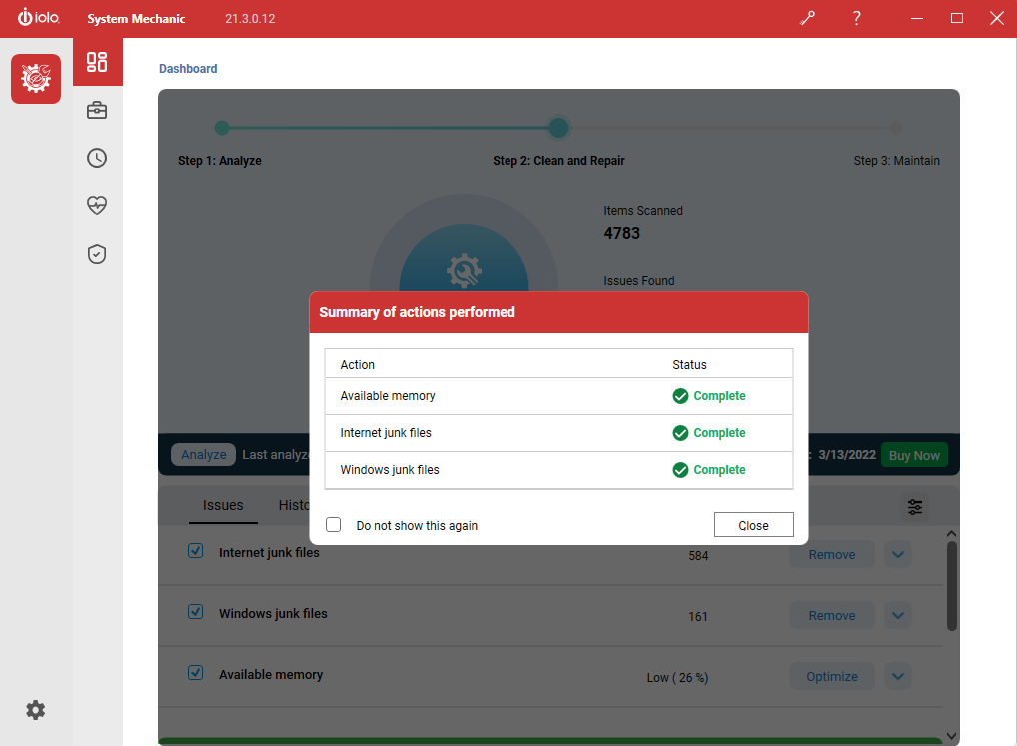Open the System Mechanic red gear app icon
The image size is (1017, 746).
click(x=36, y=79)
